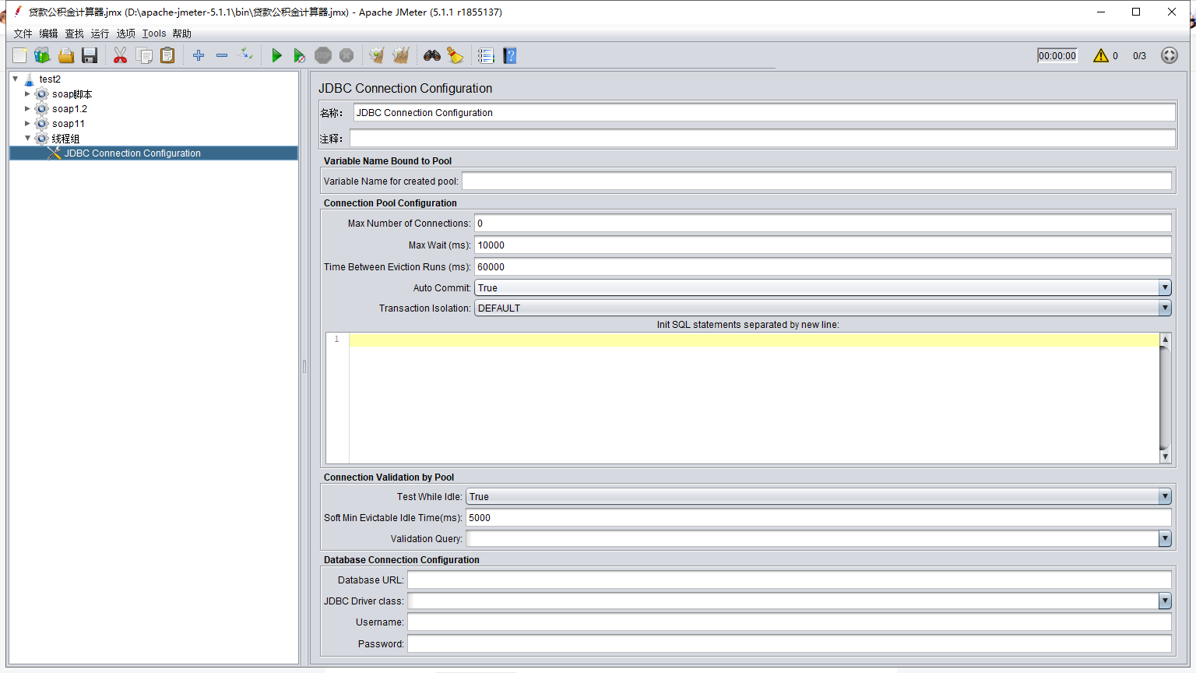Click Init SQL scrollbar up arrow

click(x=1165, y=339)
